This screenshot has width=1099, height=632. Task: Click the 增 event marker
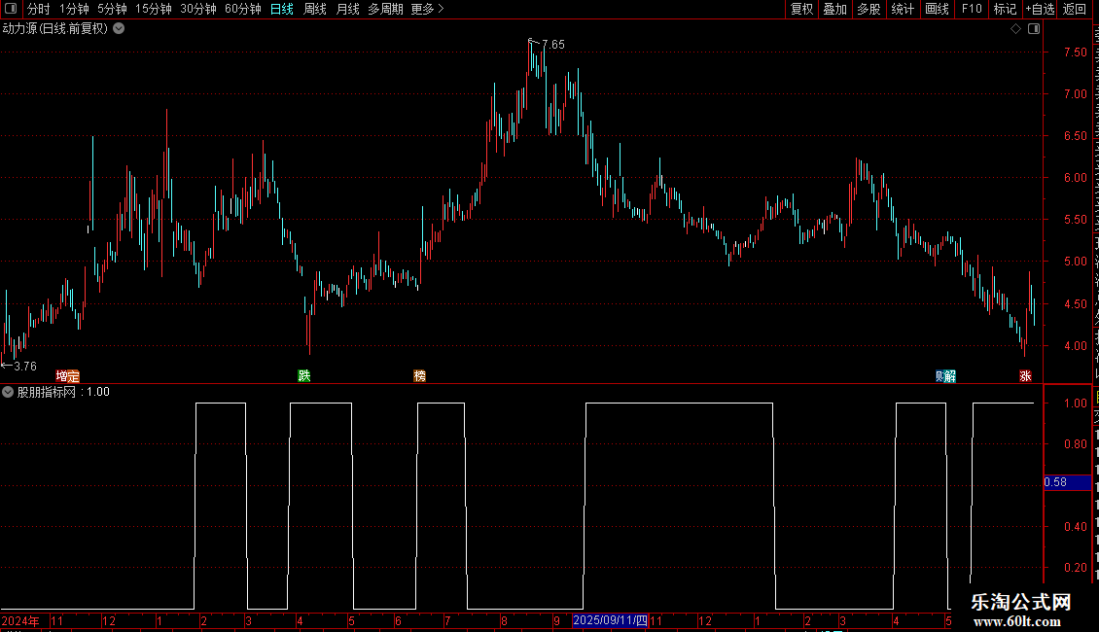[61, 376]
